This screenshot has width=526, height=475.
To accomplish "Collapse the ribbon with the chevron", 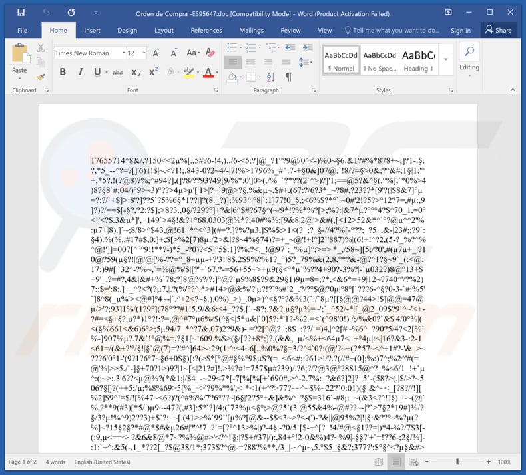I will click(513, 90).
